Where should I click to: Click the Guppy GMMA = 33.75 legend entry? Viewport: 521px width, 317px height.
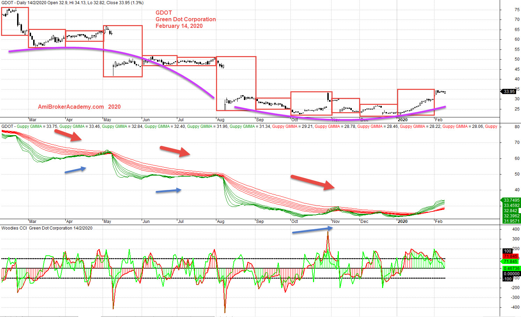point(37,126)
